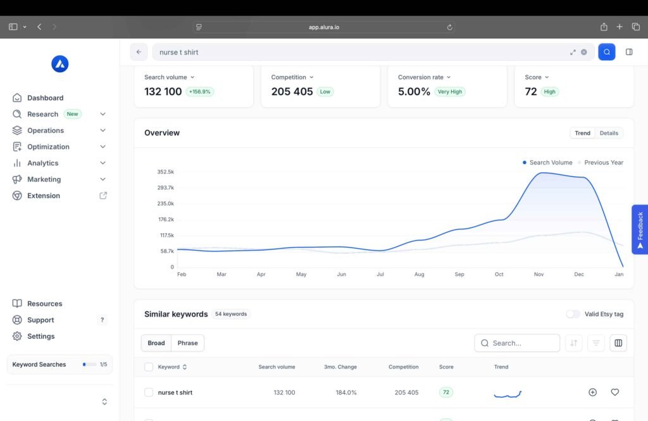Open the filter icon near keyword search box

click(x=595, y=342)
